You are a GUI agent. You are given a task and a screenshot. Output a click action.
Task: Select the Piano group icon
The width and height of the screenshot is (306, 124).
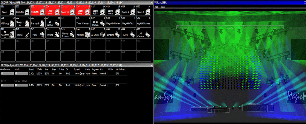point(42,35)
